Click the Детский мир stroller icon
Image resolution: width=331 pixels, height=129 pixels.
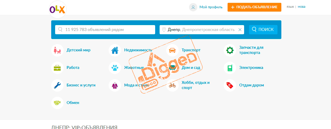point(57,50)
